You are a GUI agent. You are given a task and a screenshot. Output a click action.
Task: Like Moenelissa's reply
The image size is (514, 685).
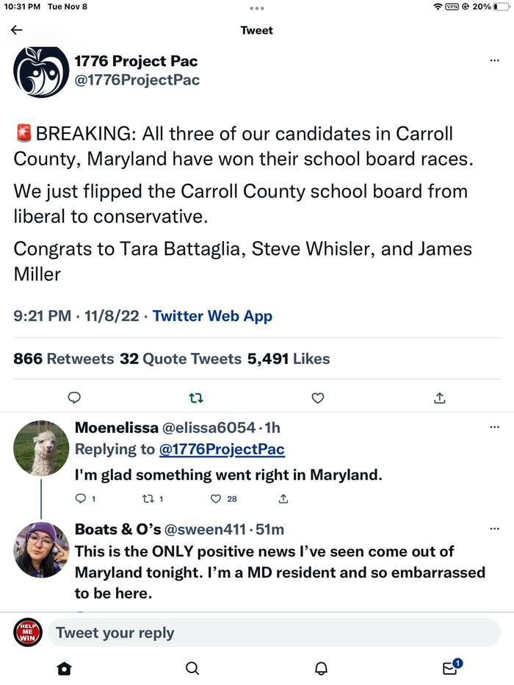216,498
